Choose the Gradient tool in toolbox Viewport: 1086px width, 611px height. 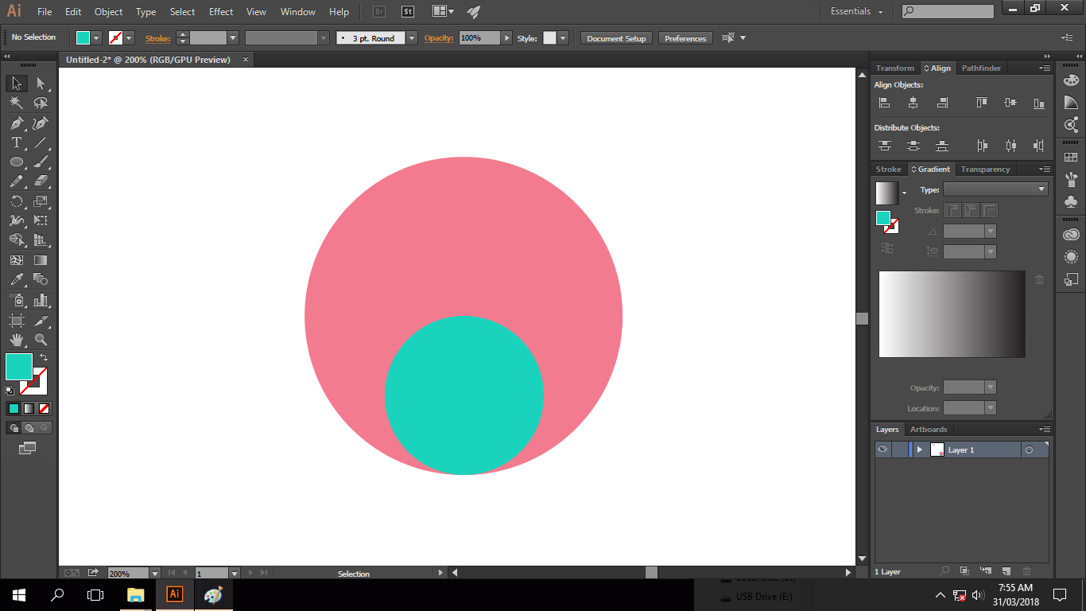41,260
